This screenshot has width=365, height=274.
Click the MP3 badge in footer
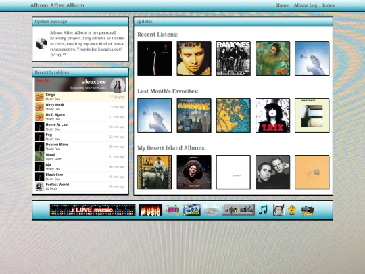(x=192, y=210)
